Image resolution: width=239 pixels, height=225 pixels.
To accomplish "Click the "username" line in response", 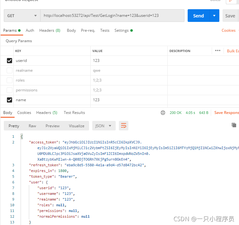I will pos(56,194).
